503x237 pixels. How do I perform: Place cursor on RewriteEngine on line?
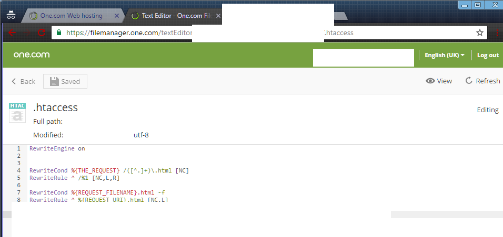tap(57, 148)
